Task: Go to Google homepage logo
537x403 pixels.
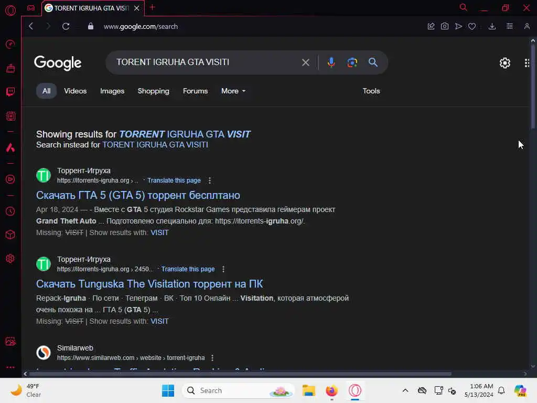Action: (58, 63)
